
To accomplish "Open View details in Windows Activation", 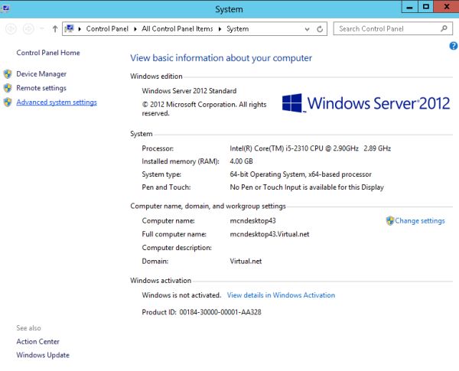I will [x=281, y=295].
